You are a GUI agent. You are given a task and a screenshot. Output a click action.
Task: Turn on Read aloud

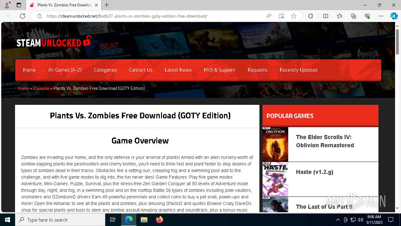pos(269,16)
